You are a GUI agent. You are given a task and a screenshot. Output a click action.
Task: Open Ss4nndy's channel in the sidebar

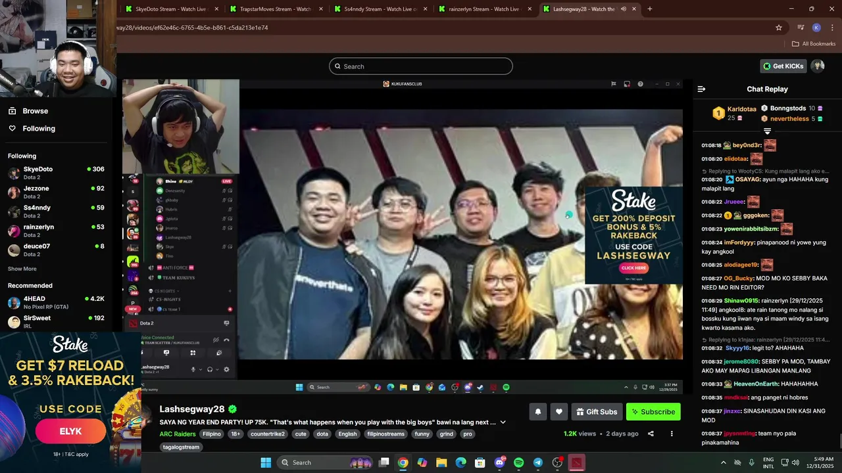tap(56, 212)
